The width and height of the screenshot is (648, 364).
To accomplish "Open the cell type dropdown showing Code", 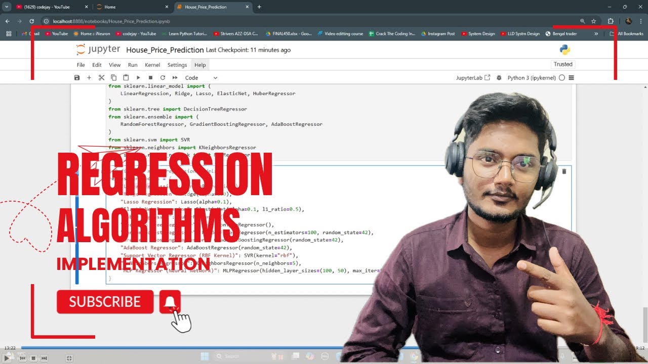I will click(201, 78).
